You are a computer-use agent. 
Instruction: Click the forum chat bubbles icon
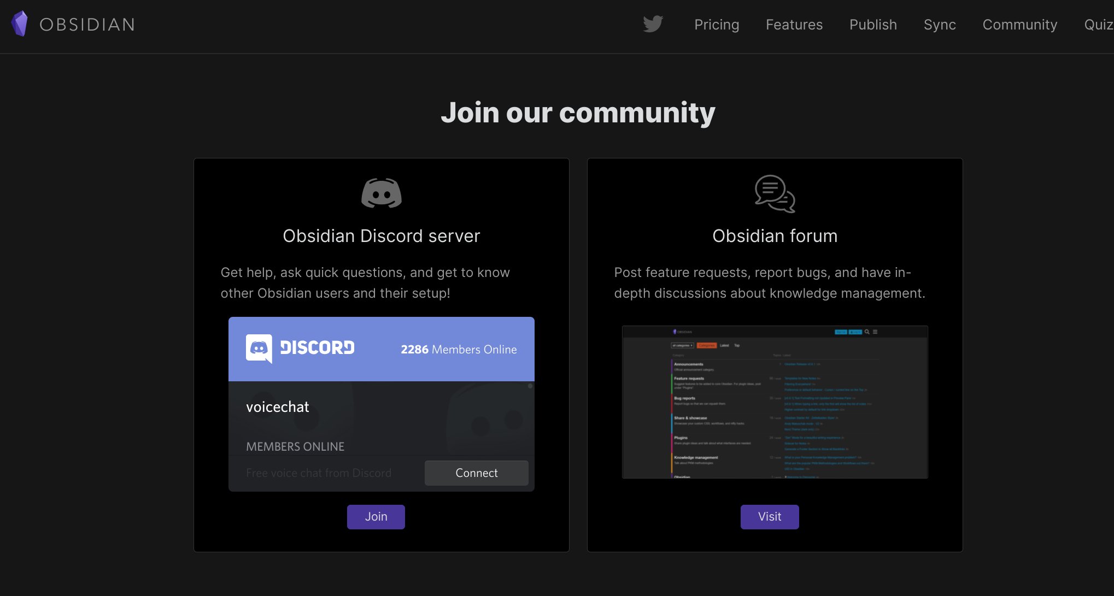tap(775, 193)
